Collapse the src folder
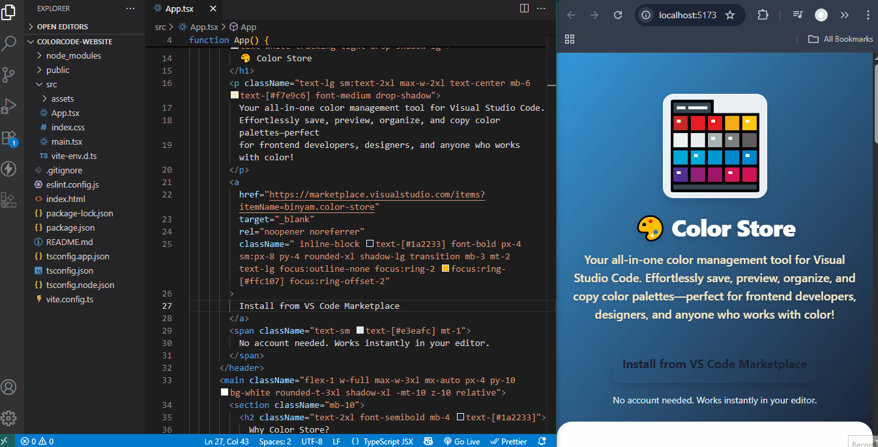The image size is (878, 447). point(51,84)
